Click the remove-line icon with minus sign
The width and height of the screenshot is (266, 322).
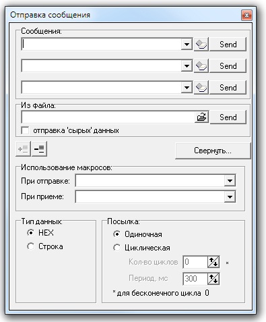pos(40,149)
